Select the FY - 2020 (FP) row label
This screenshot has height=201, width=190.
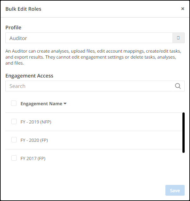pyautogui.click(x=34, y=140)
